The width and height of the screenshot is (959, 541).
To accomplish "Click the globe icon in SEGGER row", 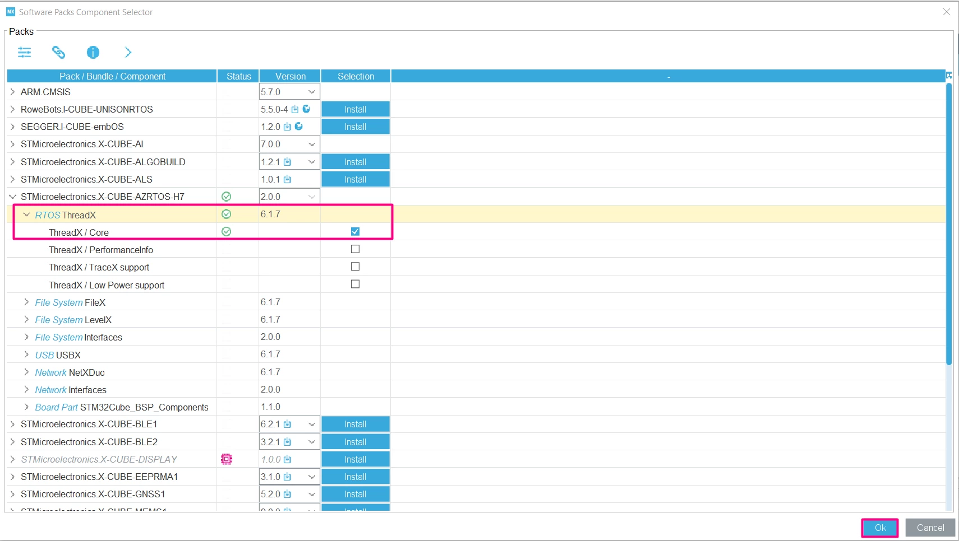I will (299, 126).
